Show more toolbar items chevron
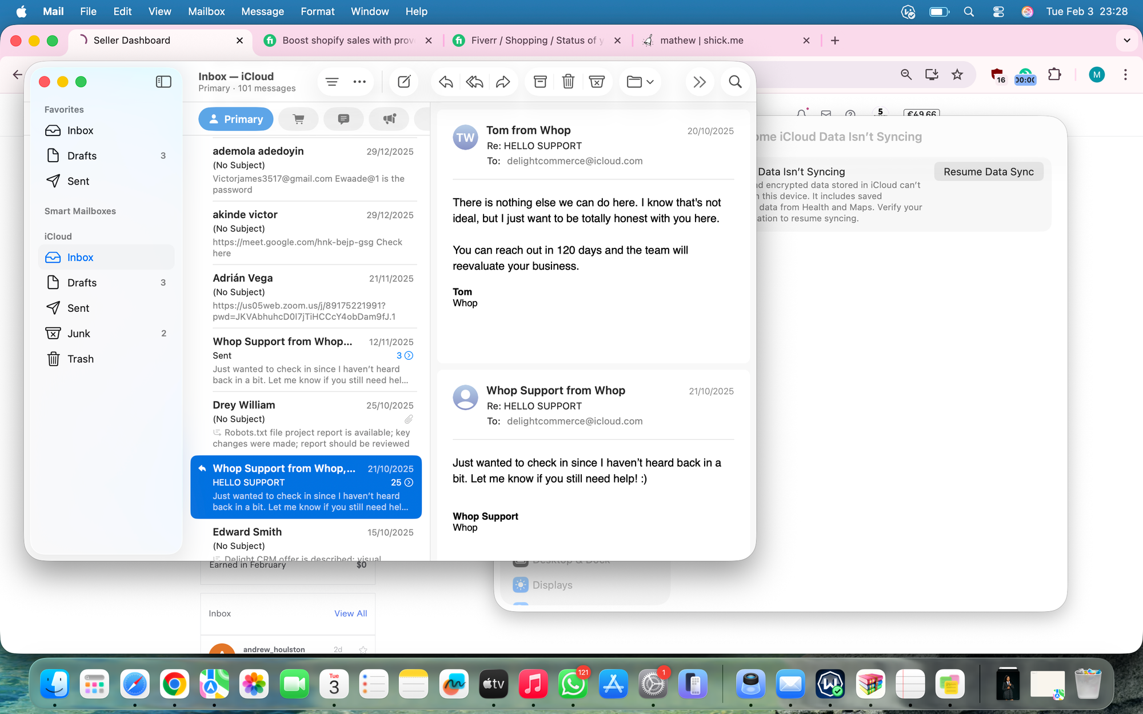Image resolution: width=1143 pixels, height=714 pixels. coord(700,82)
